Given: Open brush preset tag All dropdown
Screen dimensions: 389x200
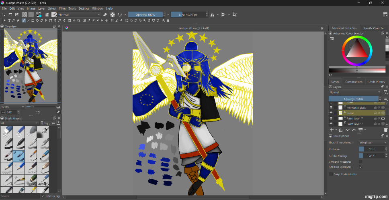Looking at the screenshot, I should 20,123.
